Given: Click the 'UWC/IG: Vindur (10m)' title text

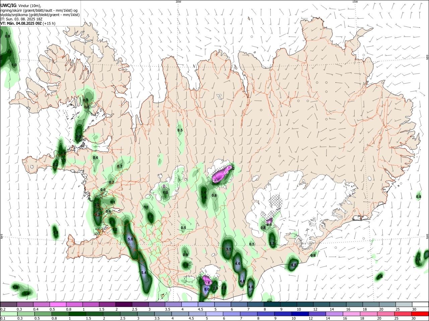Looking at the screenshot, I should [20, 6].
